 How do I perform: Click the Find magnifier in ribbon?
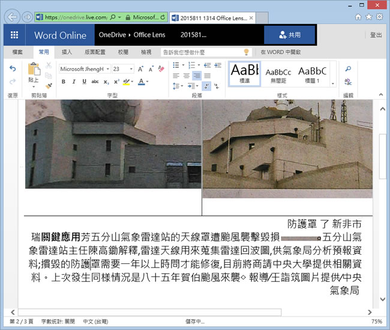pyautogui.click(x=348, y=69)
